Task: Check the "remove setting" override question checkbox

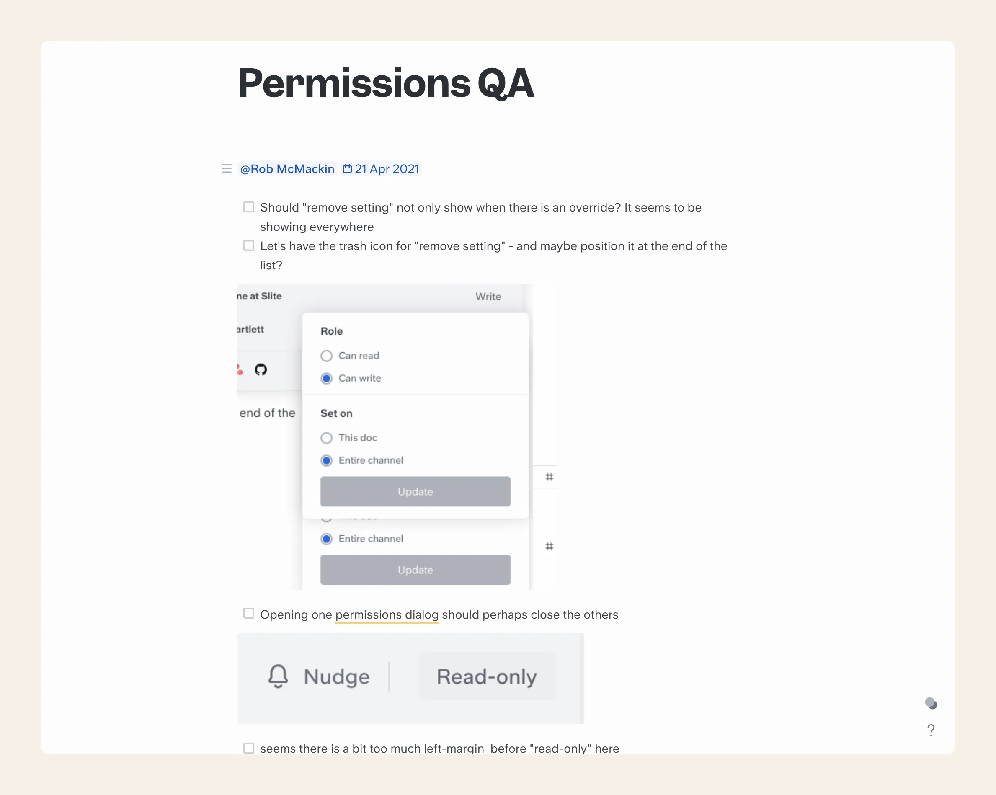Action: coord(248,207)
